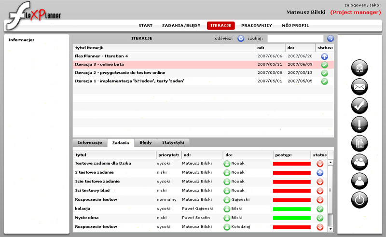386x237 pixels.
Task: Select task 'Testowe zadanie dla Dzika'
Action: pyautogui.click(x=113, y=164)
